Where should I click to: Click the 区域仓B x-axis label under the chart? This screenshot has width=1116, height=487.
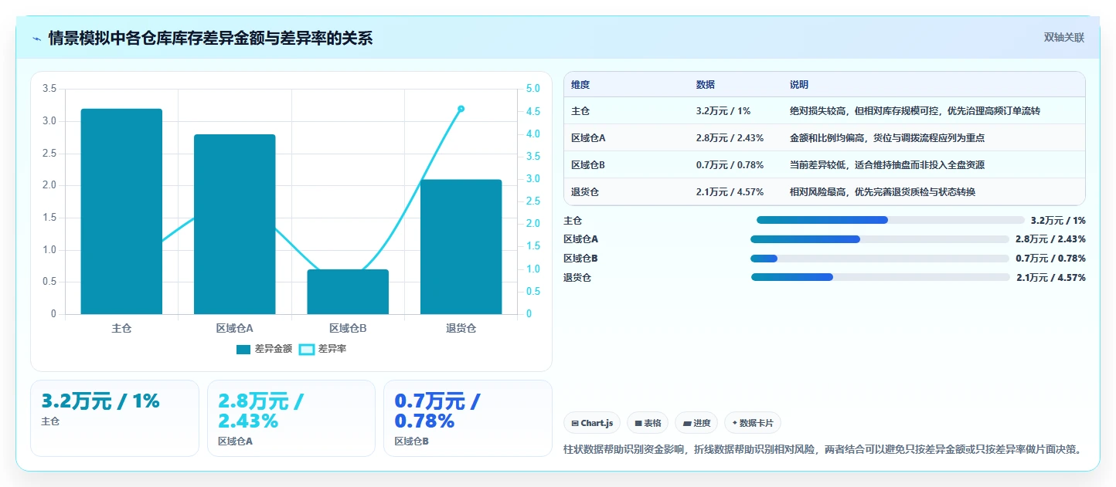(x=348, y=328)
